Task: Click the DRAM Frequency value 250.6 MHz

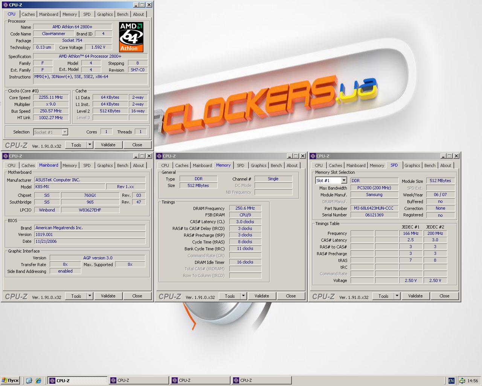Action: (245, 208)
